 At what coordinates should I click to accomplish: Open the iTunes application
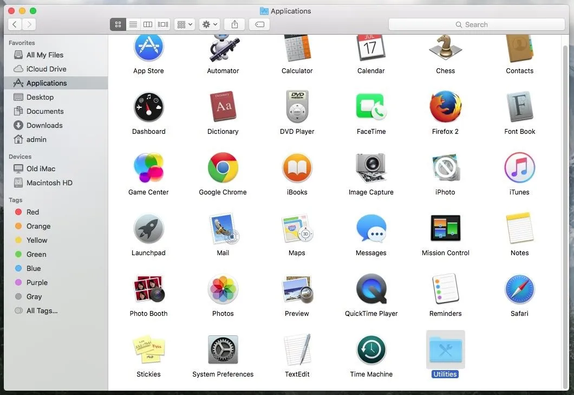(x=519, y=167)
